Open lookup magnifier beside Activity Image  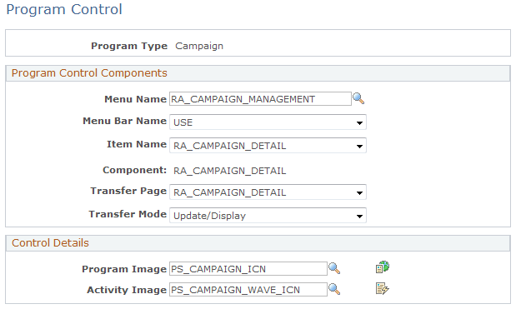(334, 289)
